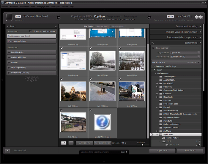This screenshot has width=208, height=164.
Task: Click the Foto-Mosaik-Edda folder icon
Action: (161, 104)
